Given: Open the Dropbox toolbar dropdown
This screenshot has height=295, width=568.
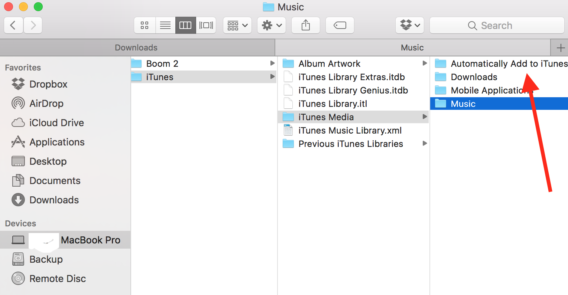Looking at the screenshot, I should tap(410, 25).
